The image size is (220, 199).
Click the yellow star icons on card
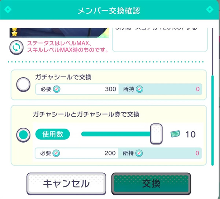(x=14, y=31)
